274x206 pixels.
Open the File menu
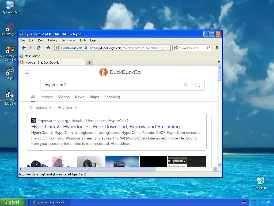coord(22,40)
